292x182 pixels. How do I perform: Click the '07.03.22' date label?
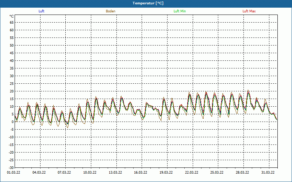coord(64,173)
